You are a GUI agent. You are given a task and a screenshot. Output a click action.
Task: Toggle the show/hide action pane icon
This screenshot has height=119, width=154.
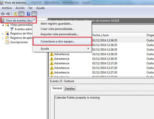34,14
